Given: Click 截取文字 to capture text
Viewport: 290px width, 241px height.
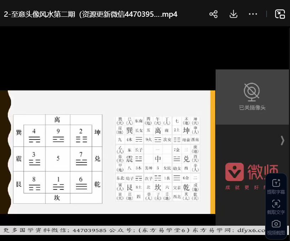Looking at the screenshot, I should click(x=276, y=207).
